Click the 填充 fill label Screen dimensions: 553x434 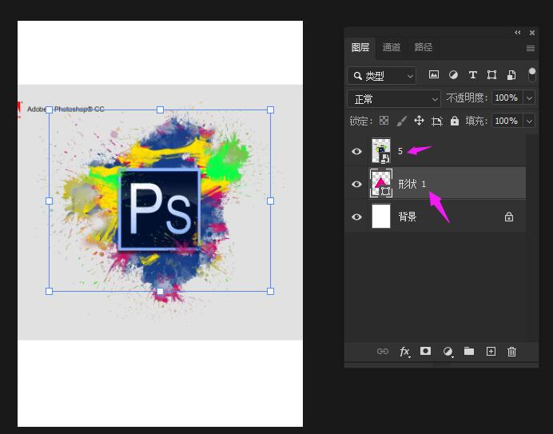click(x=476, y=121)
